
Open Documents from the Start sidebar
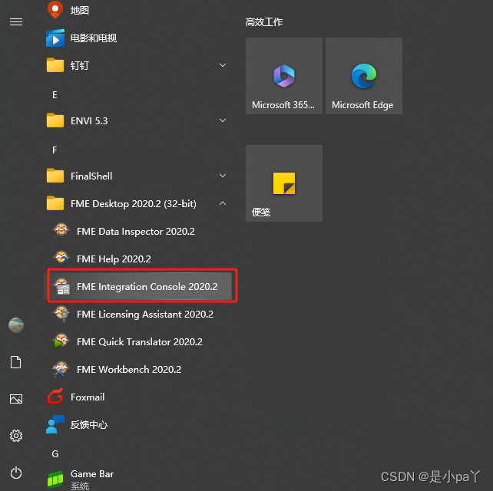point(15,362)
